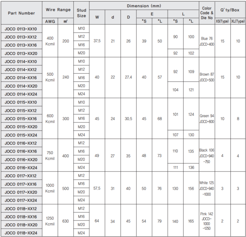Click the 1250 Kcmil wire range cell
This screenshot has width=246, height=237.
50,221
